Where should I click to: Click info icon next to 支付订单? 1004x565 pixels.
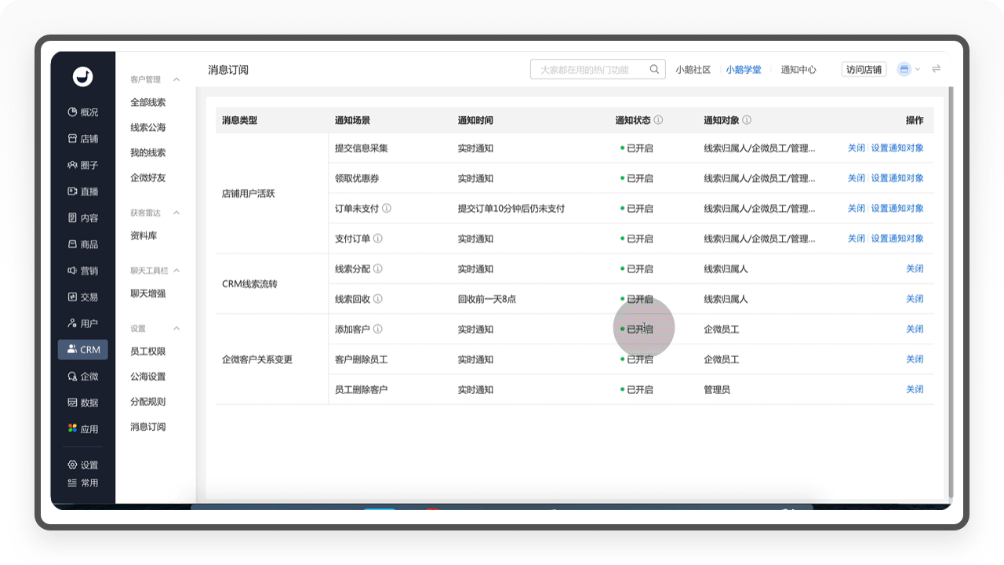tap(378, 239)
